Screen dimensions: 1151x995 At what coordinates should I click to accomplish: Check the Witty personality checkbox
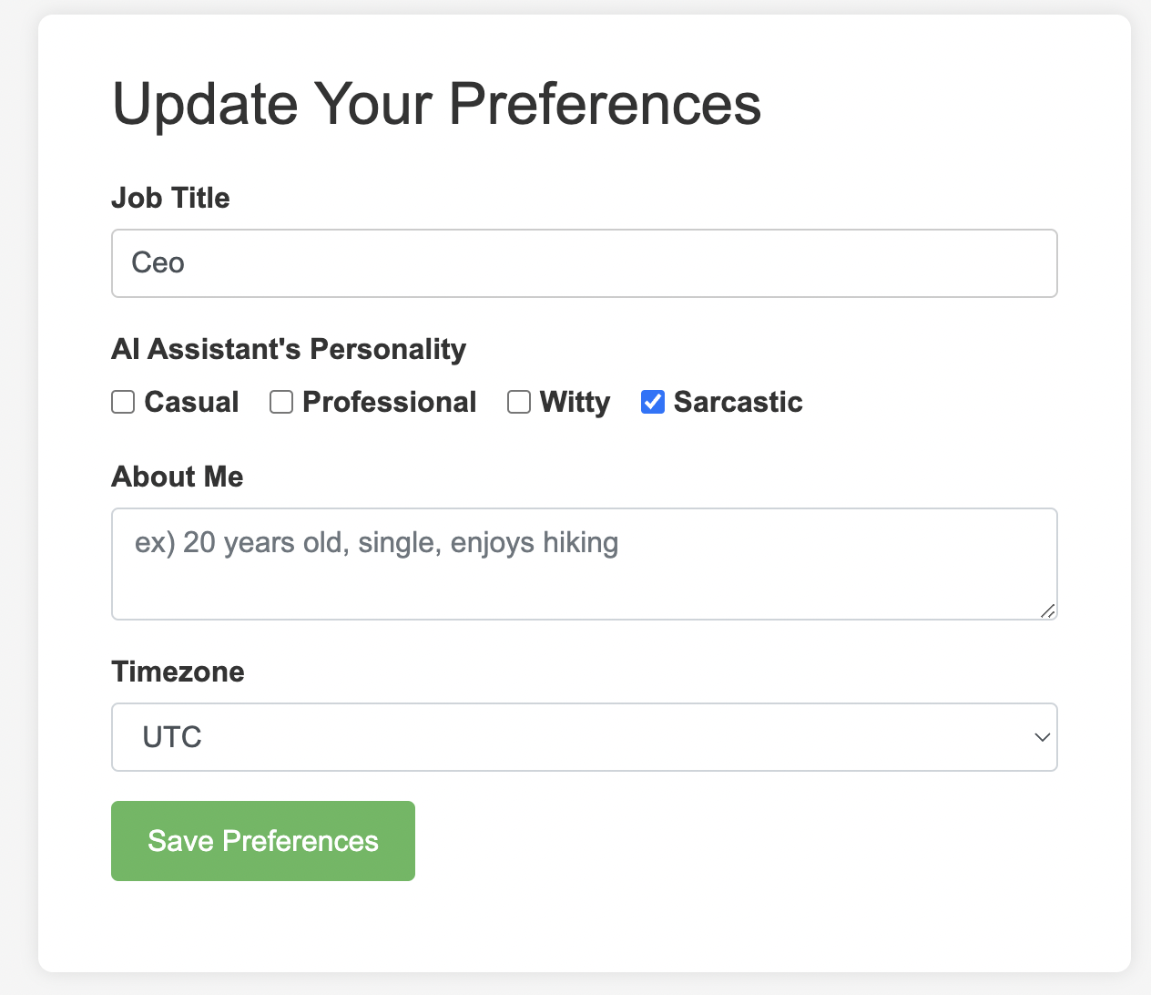tap(519, 402)
